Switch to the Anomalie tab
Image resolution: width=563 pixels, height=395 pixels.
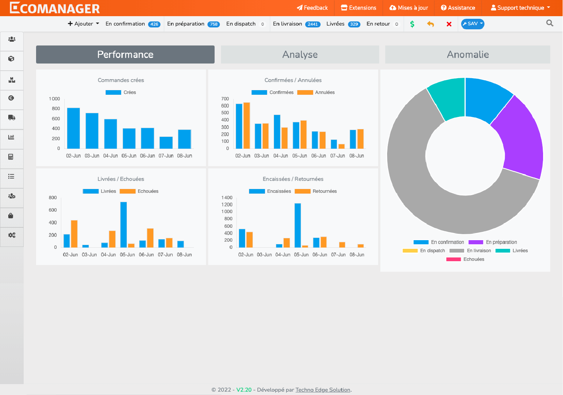(x=468, y=54)
